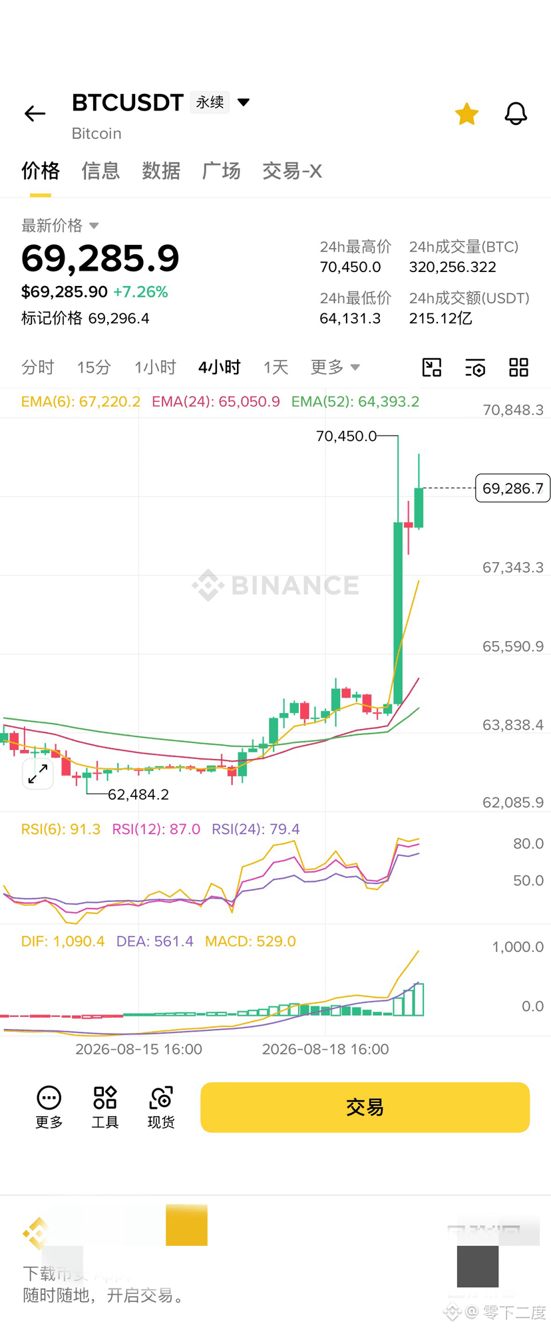
Task: Tap the 24h最低价 value 64,131.3
Action: 350,319
